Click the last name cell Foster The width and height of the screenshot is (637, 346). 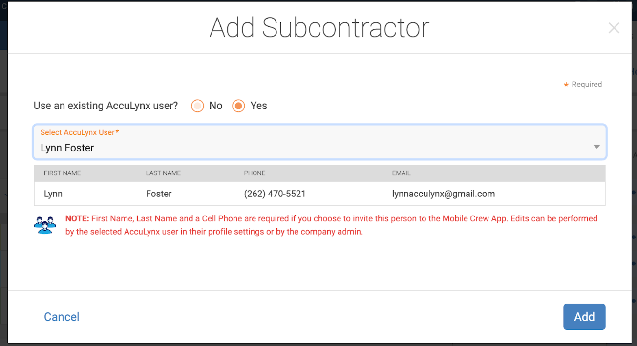click(159, 194)
